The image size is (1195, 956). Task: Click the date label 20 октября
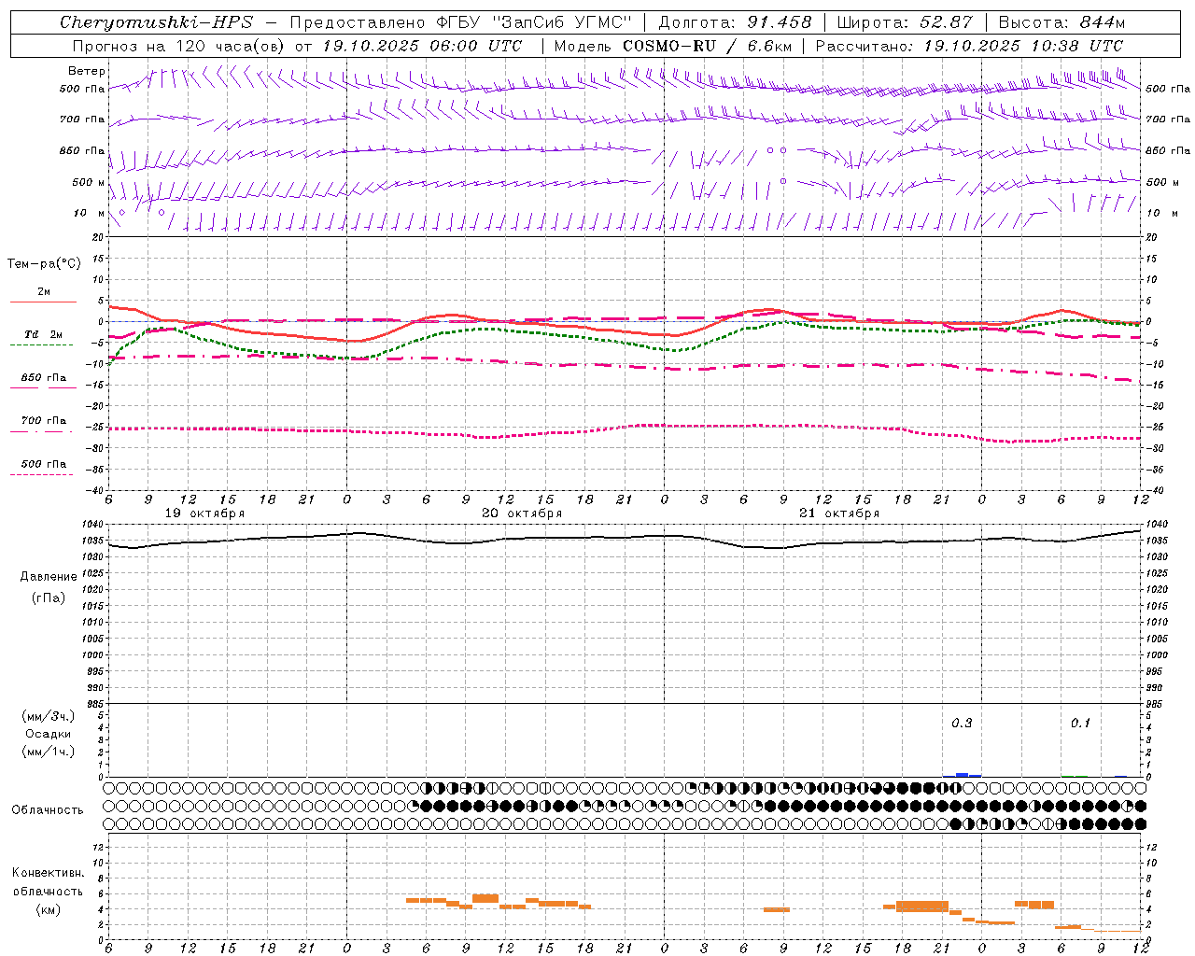click(x=522, y=513)
